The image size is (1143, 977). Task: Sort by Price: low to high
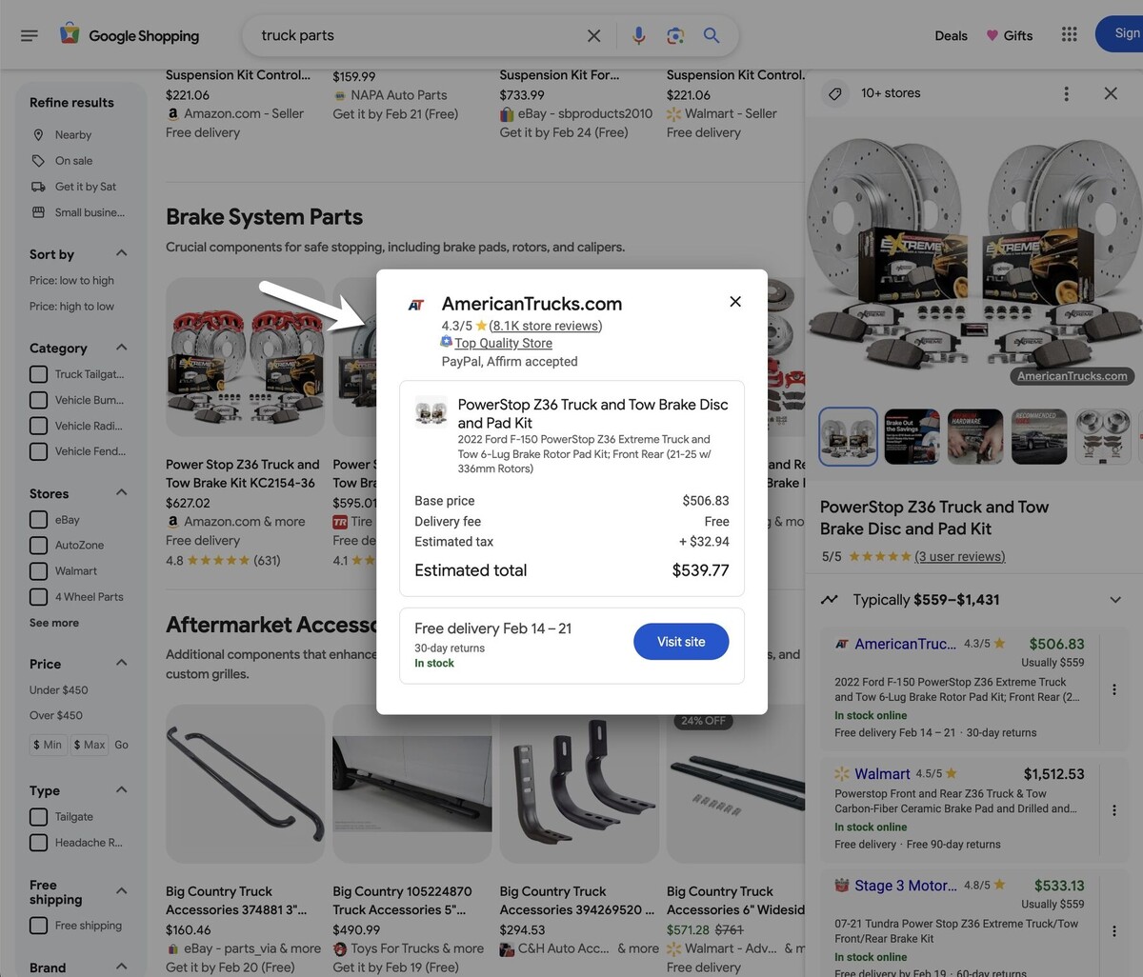coord(71,281)
